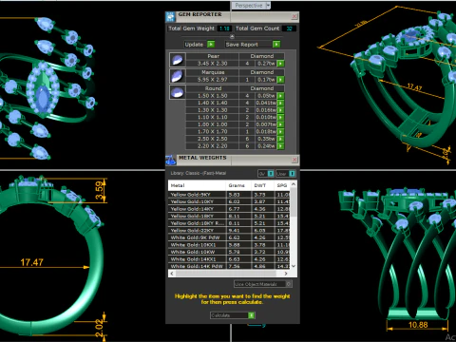Click the green Save Report arrow button
Viewport: 456px width, 342px height.
276,45
